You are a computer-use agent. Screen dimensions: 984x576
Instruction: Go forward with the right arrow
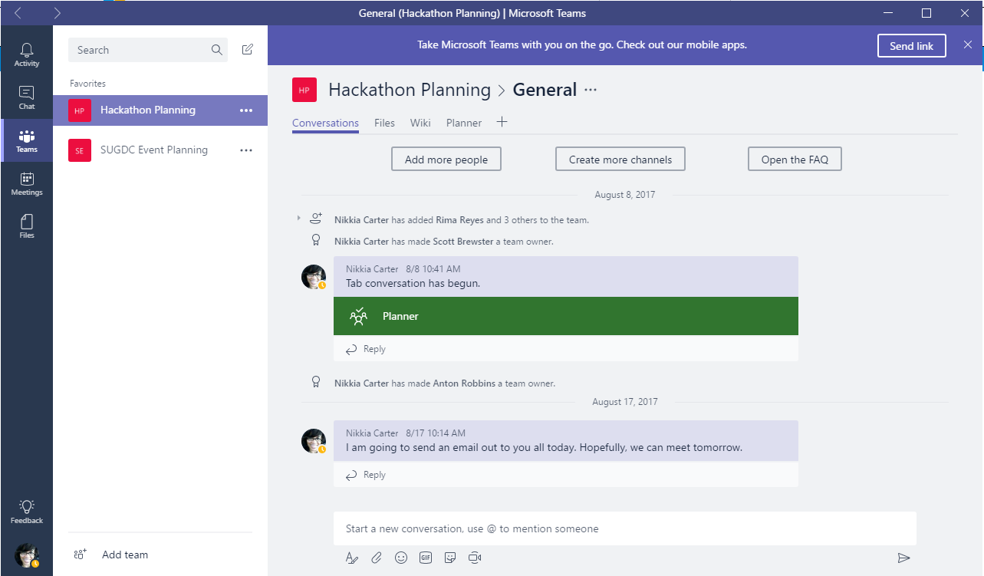pyautogui.click(x=57, y=13)
